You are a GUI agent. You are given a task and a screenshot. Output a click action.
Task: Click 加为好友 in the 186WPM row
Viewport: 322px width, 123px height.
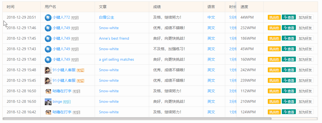305,38
